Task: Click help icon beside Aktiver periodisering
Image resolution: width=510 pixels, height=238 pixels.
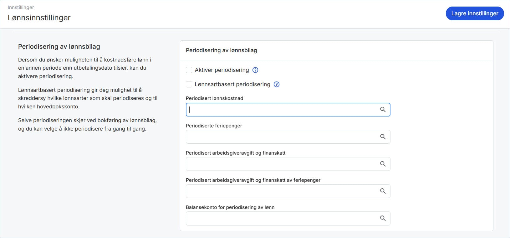Action: pyautogui.click(x=255, y=70)
